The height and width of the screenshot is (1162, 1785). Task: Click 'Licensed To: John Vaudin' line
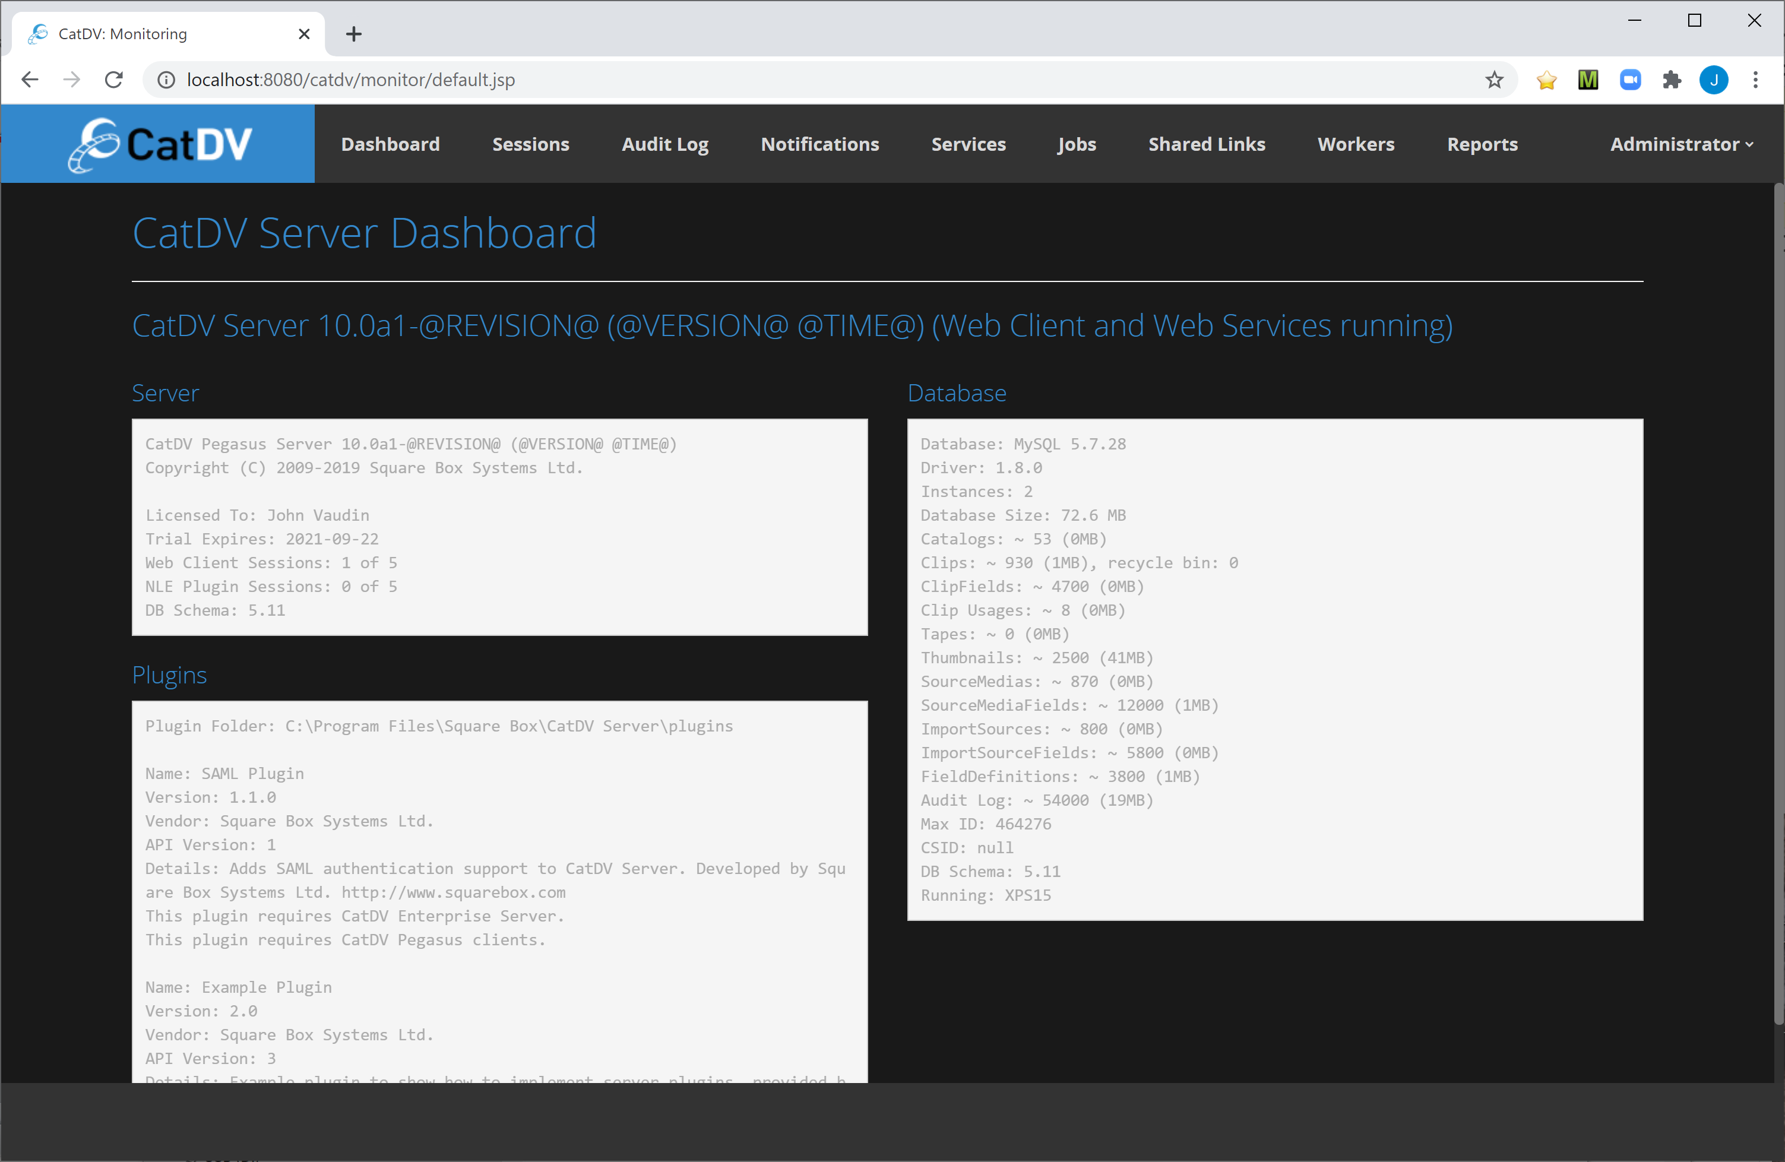[257, 515]
